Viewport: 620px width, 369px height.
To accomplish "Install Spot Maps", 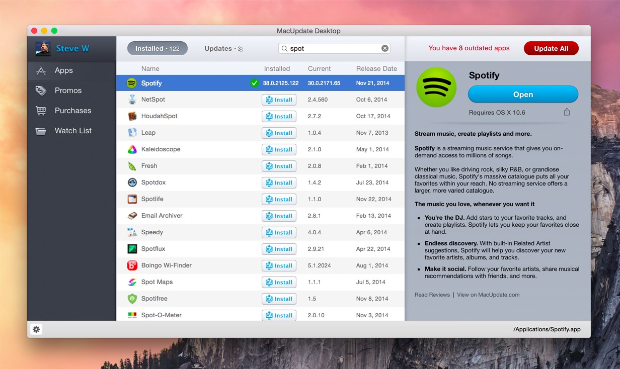I will [279, 282].
